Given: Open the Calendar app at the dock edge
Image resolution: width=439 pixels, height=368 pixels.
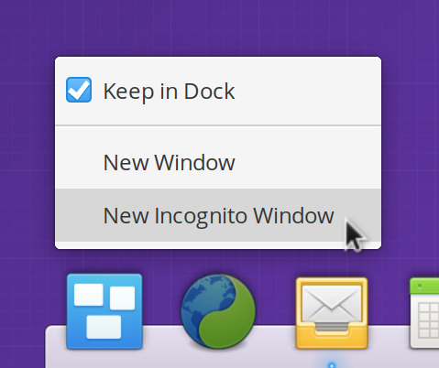Looking at the screenshot, I should (424, 313).
